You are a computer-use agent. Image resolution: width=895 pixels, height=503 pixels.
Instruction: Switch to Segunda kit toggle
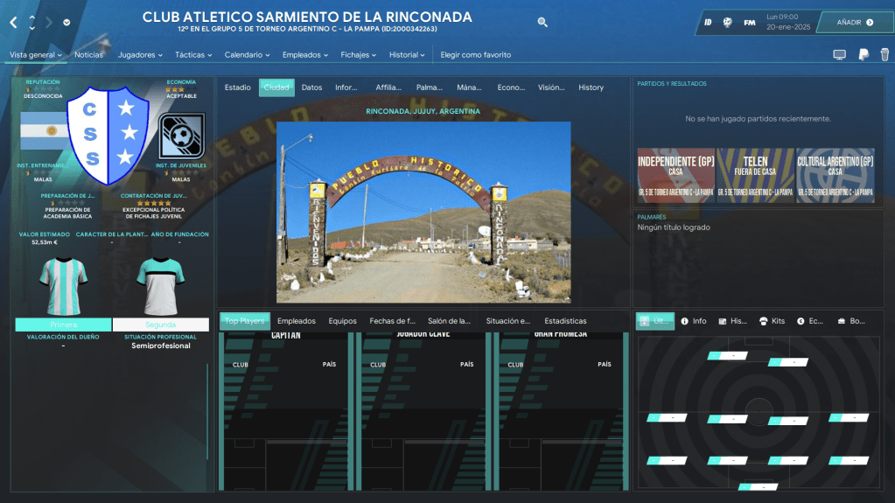160,325
